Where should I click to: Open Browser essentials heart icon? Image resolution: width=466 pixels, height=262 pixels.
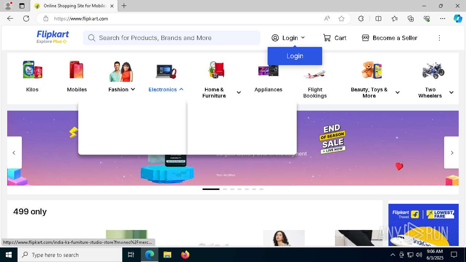pyautogui.click(x=427, y=19)
